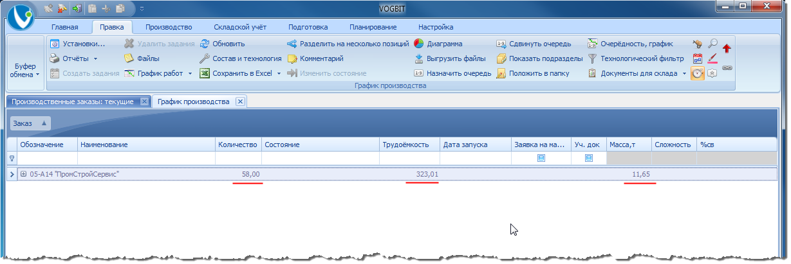Click Показать подразделы
Image resolution: width=791 pixels, height=264 pixels.
(x=539, y=58)
